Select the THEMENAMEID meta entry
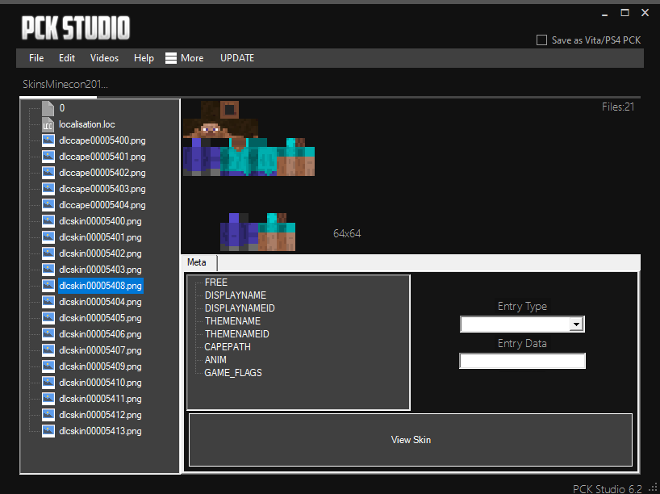 click(236, 334)
